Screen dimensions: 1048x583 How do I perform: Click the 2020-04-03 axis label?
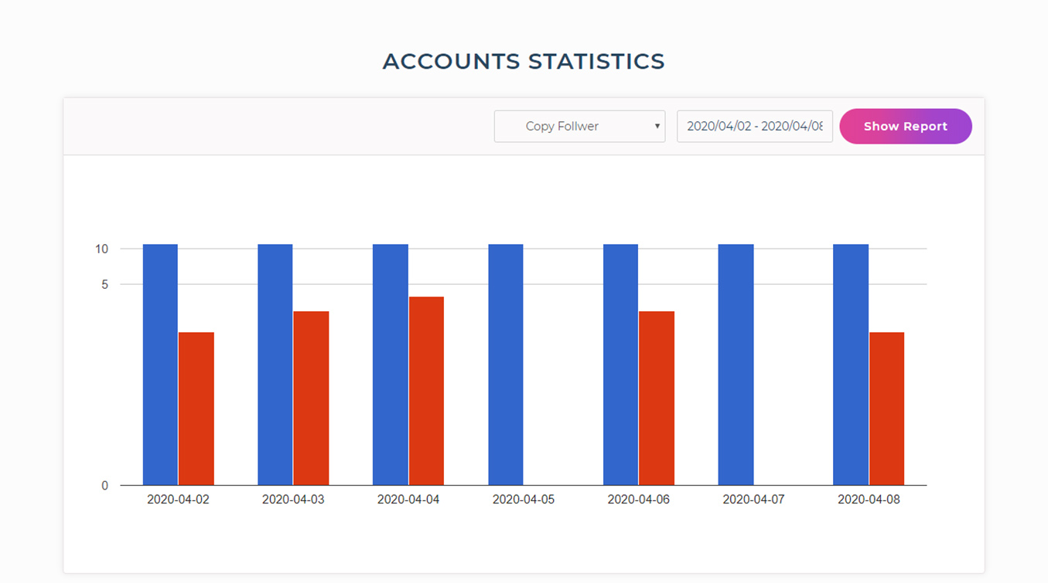pos(292,499)
